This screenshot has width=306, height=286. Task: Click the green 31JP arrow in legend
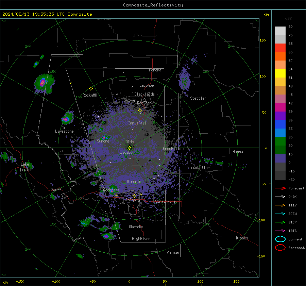pos(280,222)
